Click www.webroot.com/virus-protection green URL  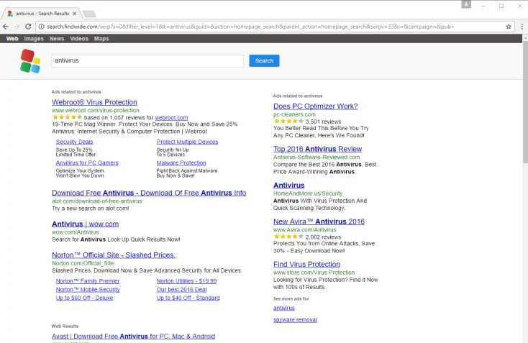click(95, 111)
